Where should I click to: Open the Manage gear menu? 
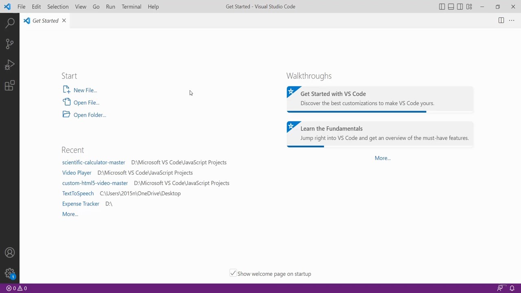(x=10, y=273)
